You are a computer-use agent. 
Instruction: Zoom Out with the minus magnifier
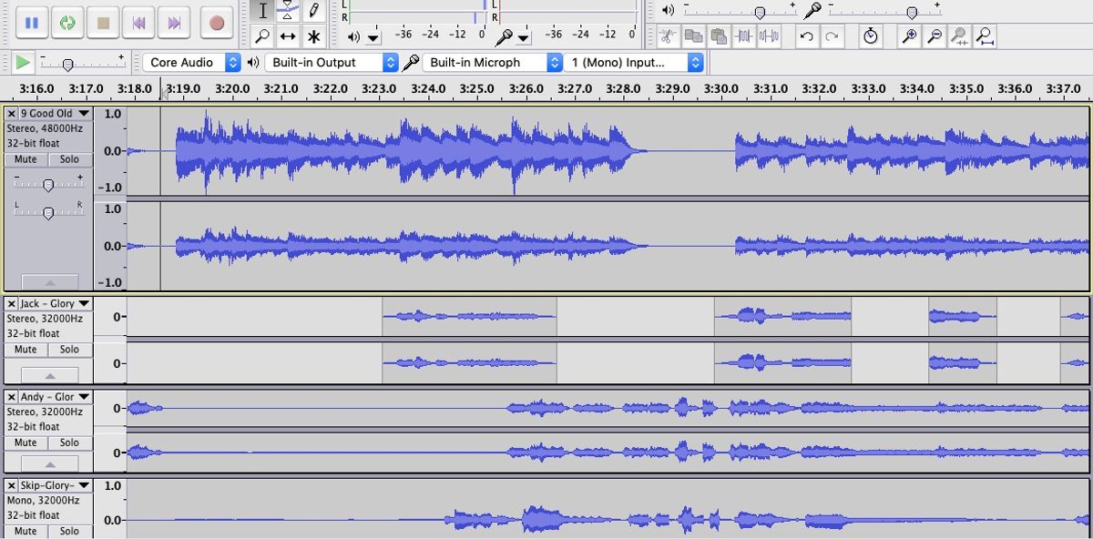point(935,36)
